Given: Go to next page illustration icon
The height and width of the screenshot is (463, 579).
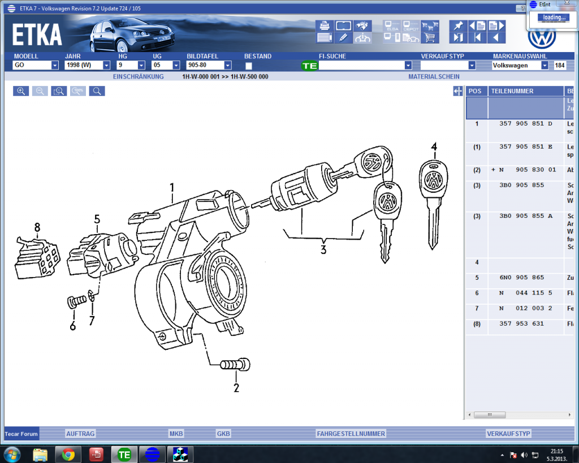Looking at the screenshot, I should [496, 25].
